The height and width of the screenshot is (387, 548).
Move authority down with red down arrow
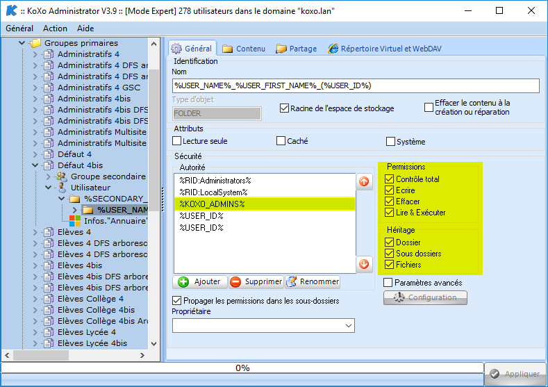(x=364, y=264)
